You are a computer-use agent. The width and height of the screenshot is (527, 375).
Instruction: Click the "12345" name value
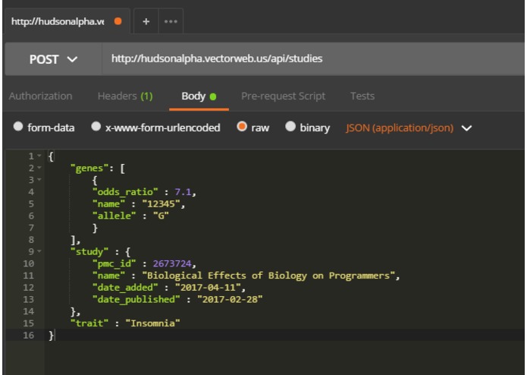pyautogui.click(x=161, y=203)
